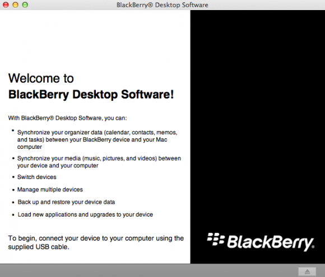Click the 'BlackBerry Desktop Software!' bold heading
Viewport: 325px width, 277px height.
[x=91, y=95]
